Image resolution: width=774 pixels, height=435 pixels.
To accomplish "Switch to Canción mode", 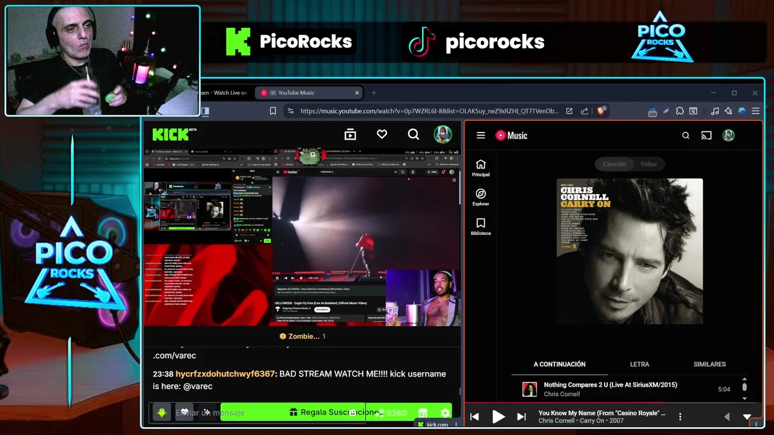I will tap(614, 164).
